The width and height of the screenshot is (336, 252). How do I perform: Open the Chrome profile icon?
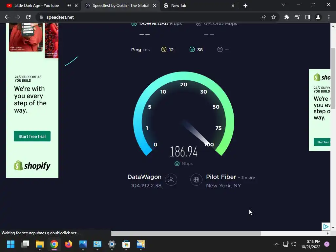[x=318, y=17]
